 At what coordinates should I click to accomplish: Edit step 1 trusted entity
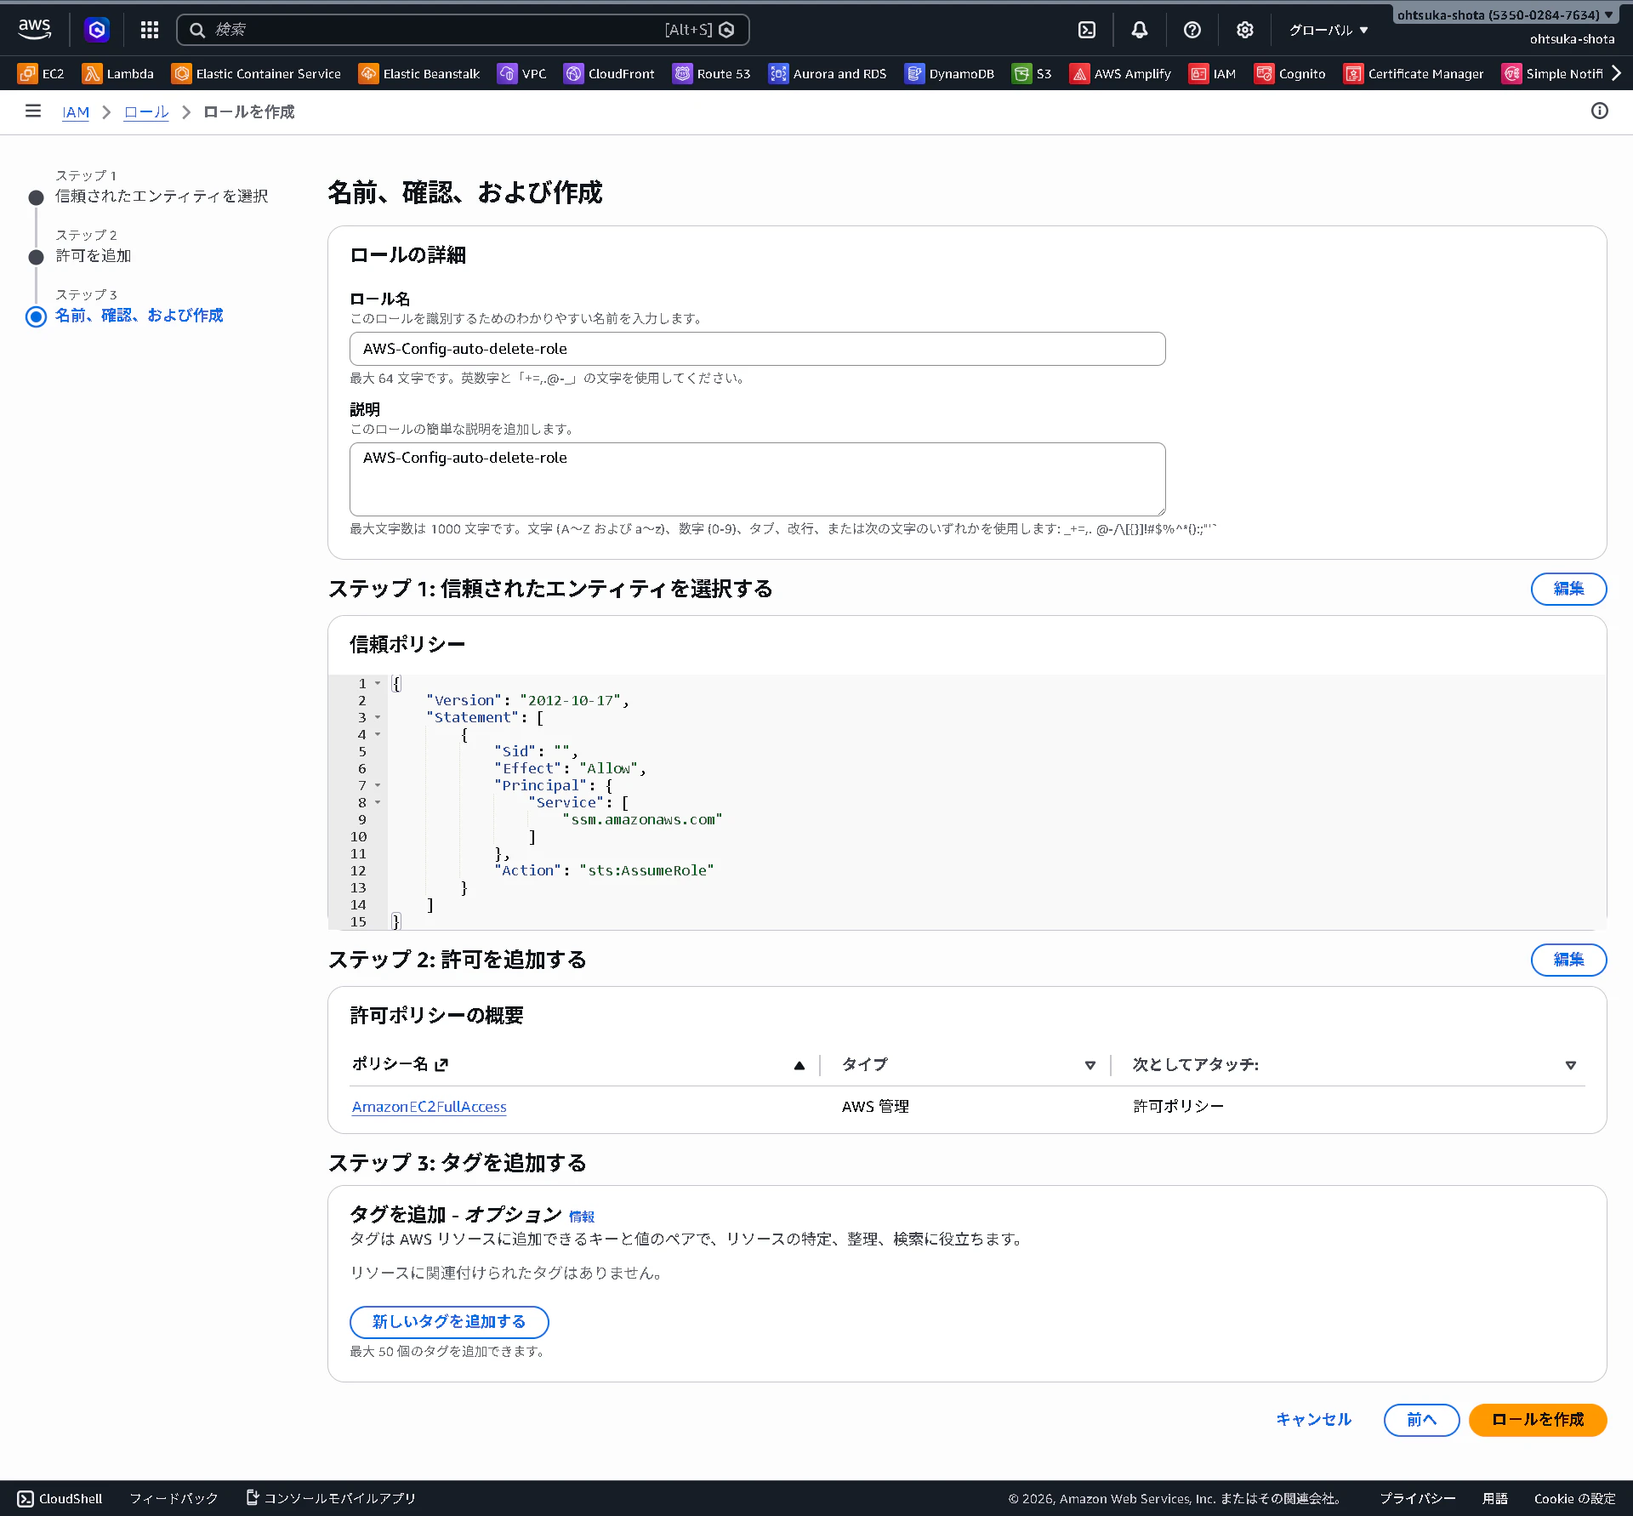tap(1568, 589)
